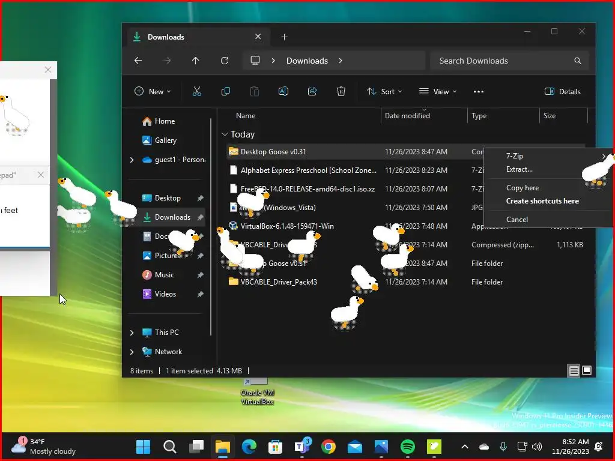
Task: Click the volume speaker tray icon
Action: tap(537, 447)
